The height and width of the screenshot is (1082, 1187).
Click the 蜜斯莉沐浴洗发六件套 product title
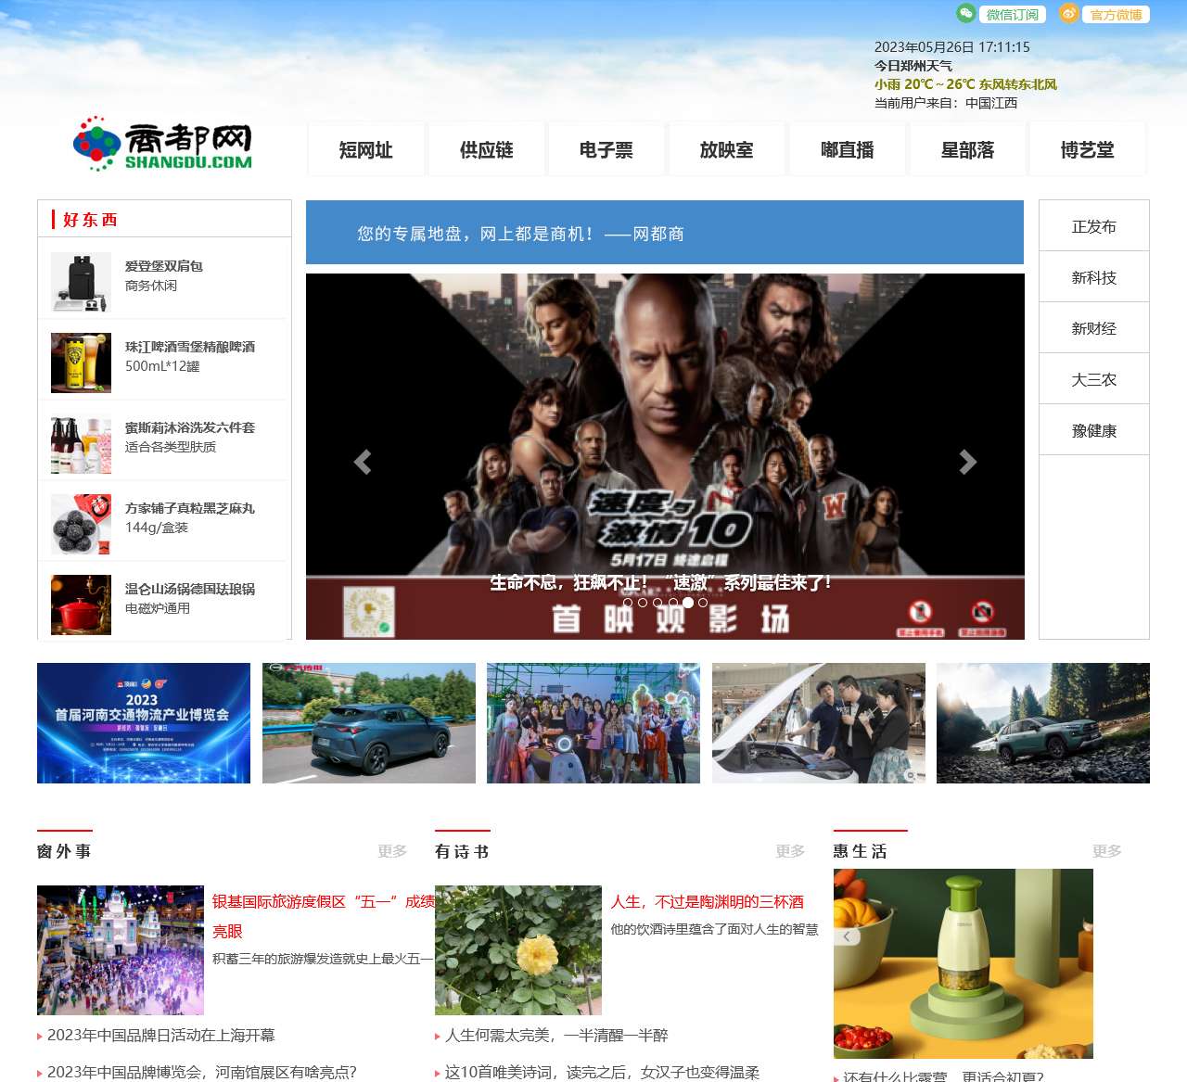[x=190, y=427]
